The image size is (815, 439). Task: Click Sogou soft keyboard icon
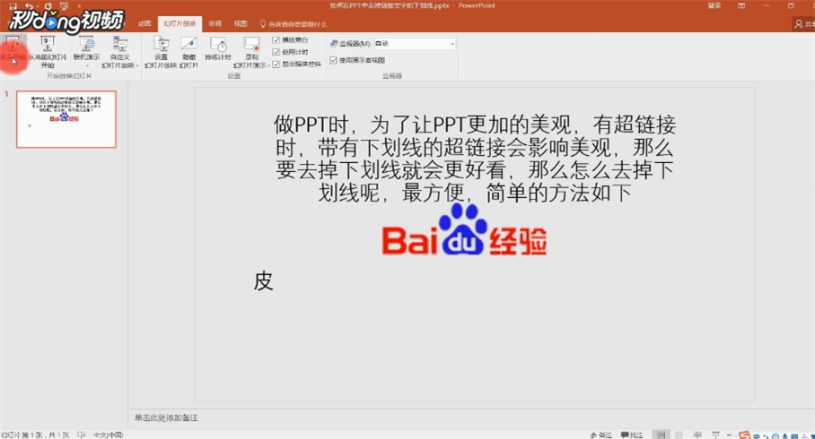794,436
